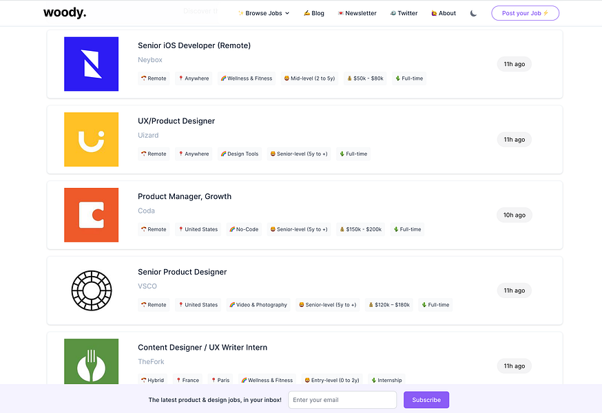Click the 11h ago badge on Neybox job
Viewport: 602px width, 413px height.
515,64
